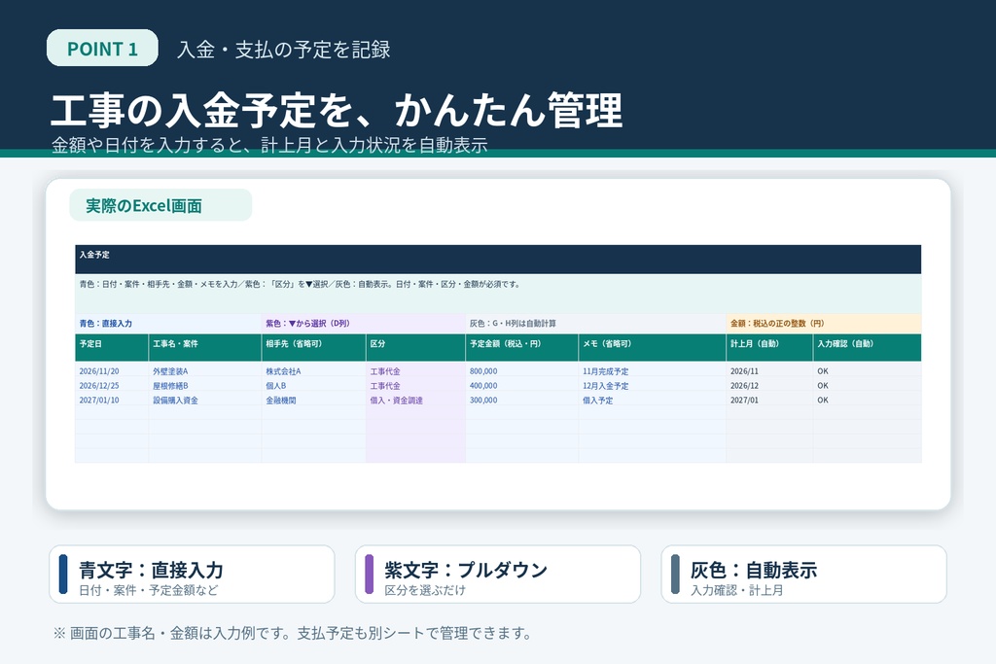Screen dimensions: 996x664
Task: Click the POINT 1 badge
Action: [x=102, y=48]
